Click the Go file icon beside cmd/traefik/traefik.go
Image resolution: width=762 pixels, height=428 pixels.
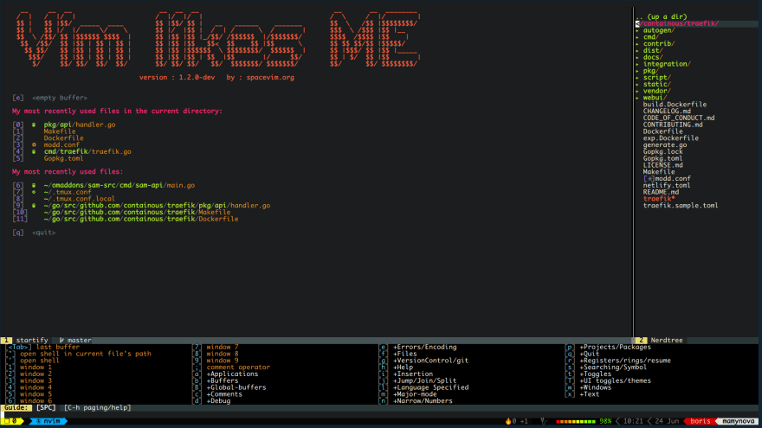[x=34, y=151]
